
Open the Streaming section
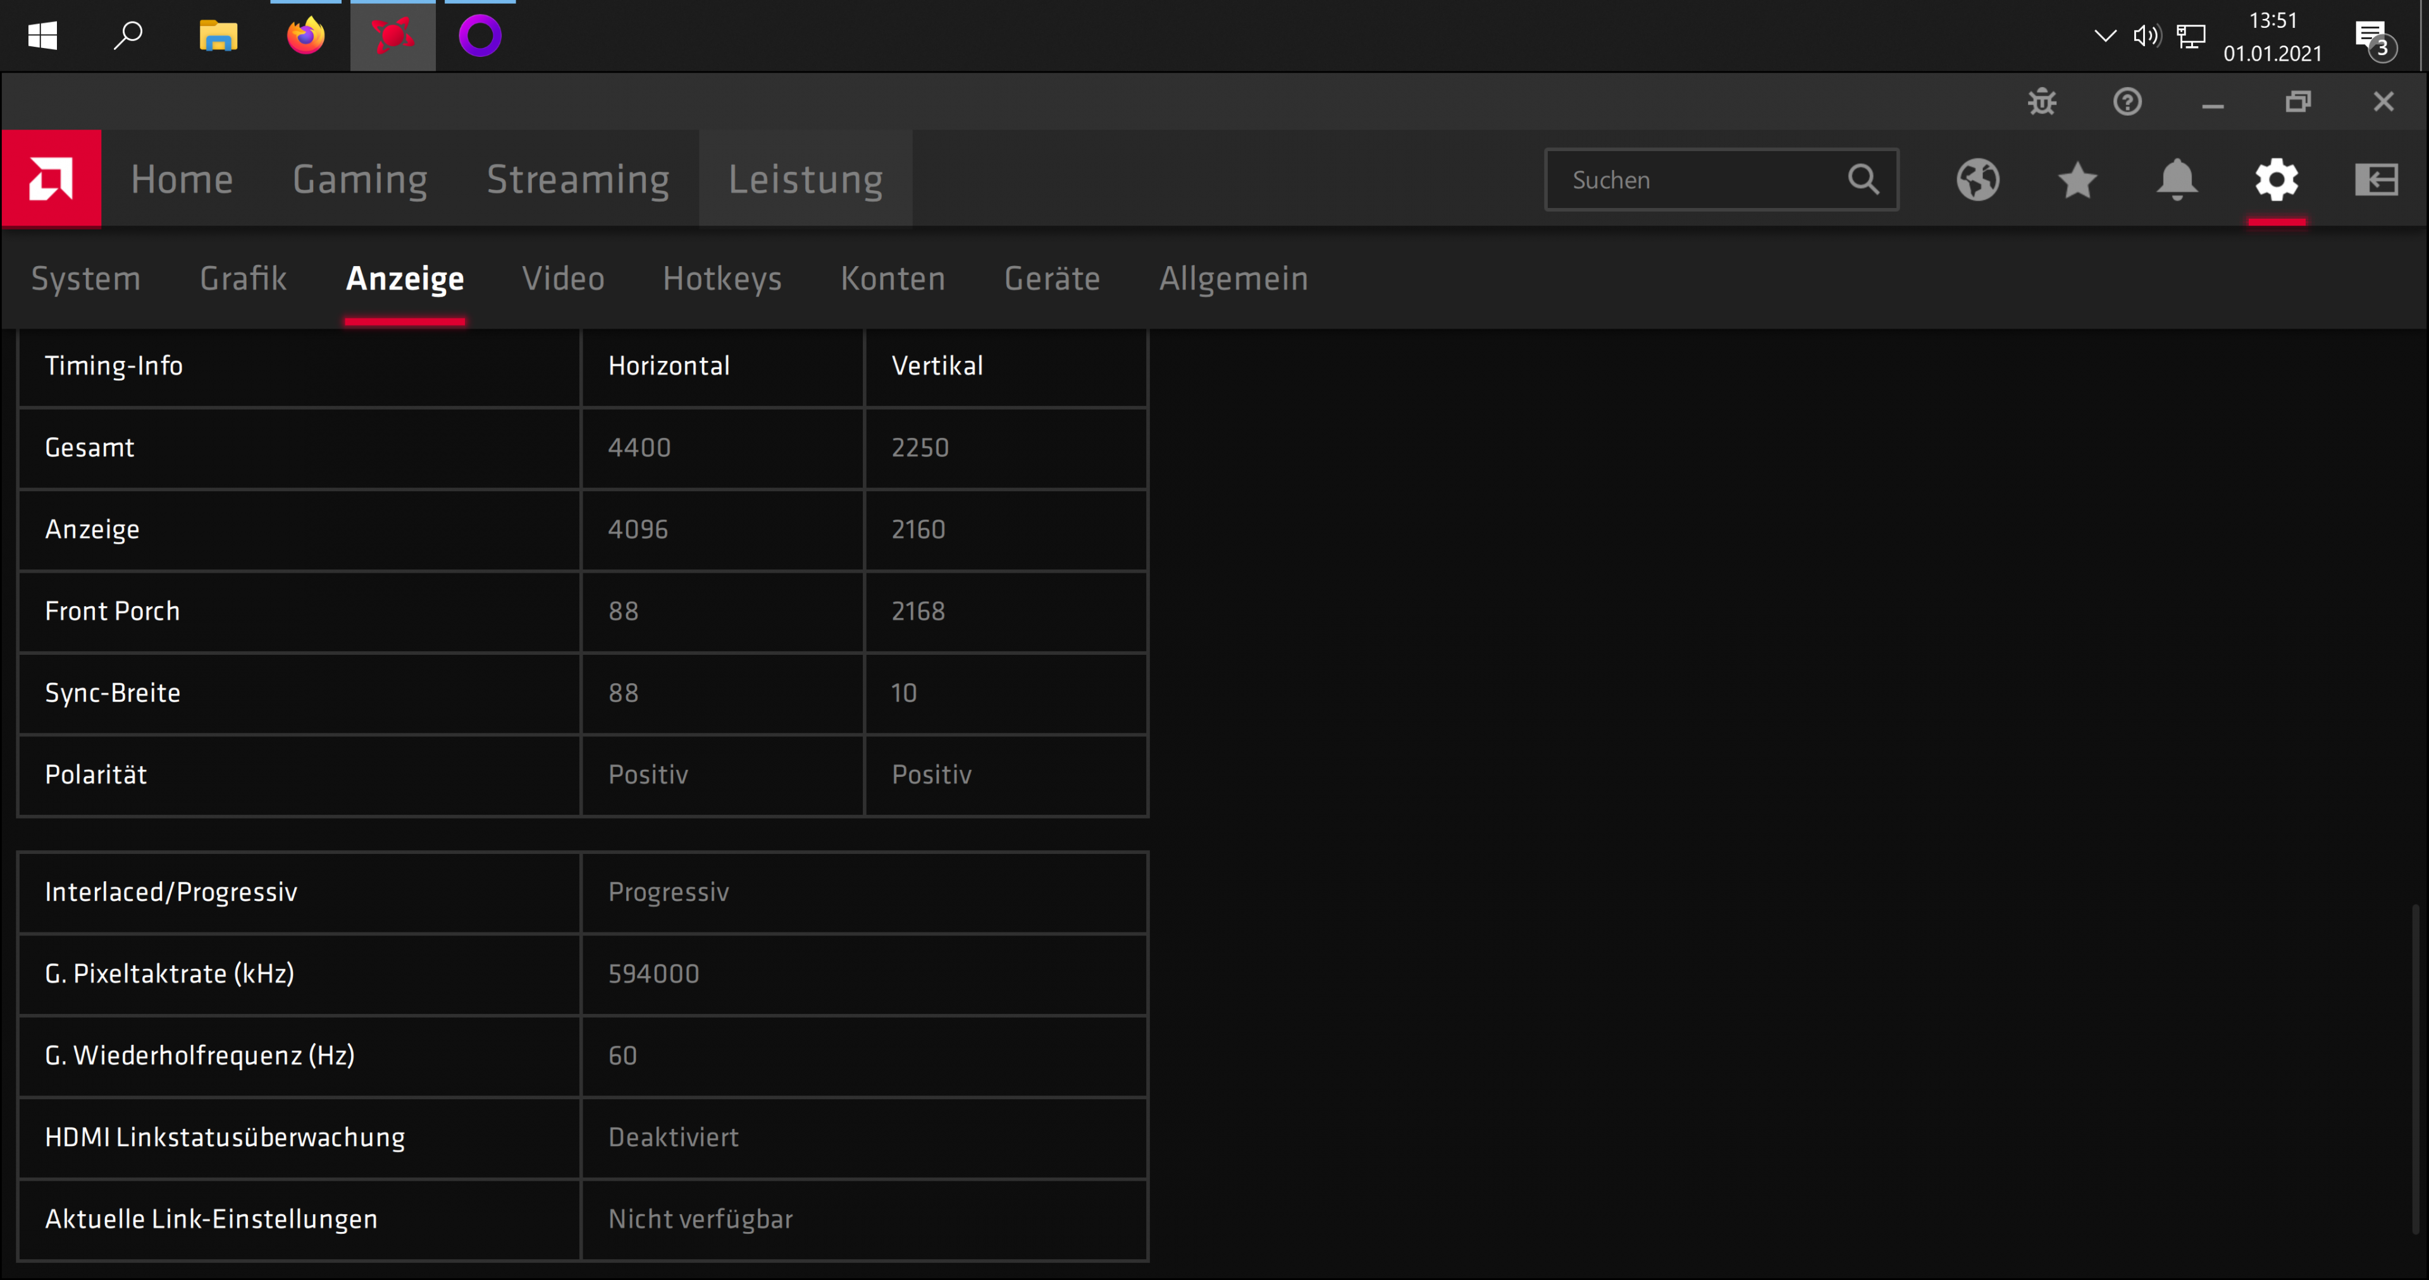pos(578,179)
